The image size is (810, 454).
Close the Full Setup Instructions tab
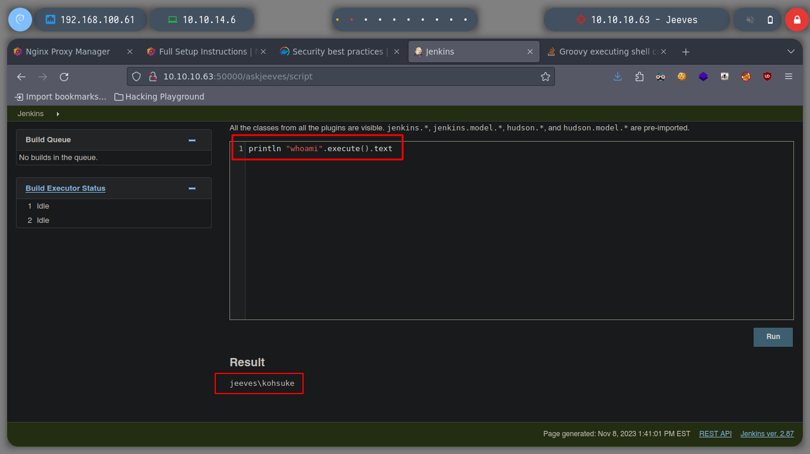[263, 52]
